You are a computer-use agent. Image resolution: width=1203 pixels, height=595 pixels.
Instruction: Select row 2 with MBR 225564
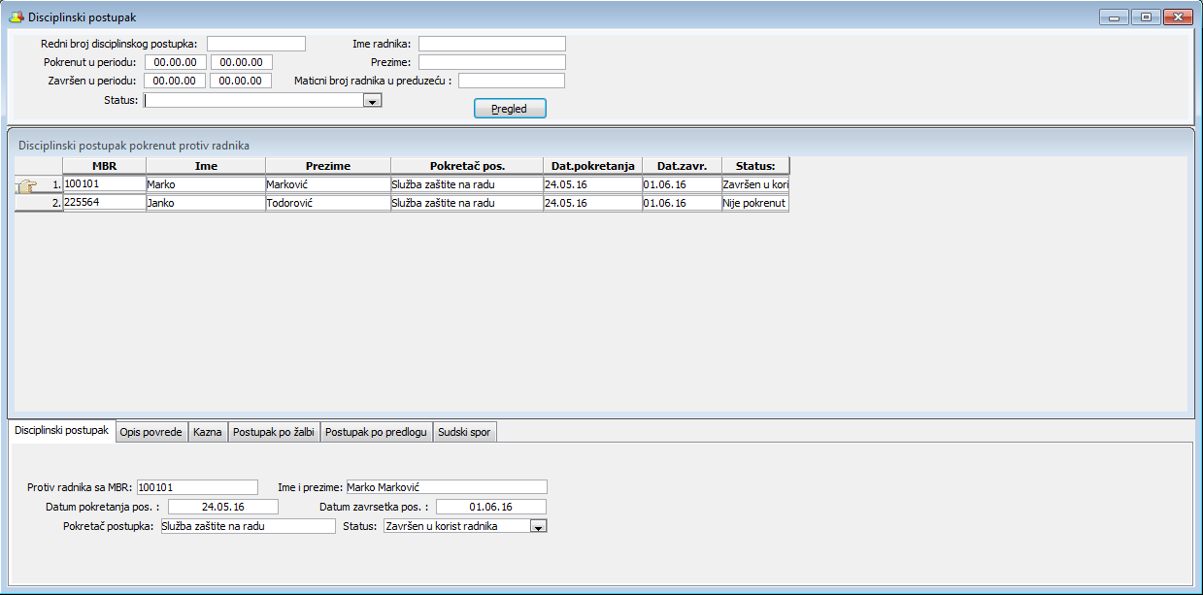(x=104, y=203)
